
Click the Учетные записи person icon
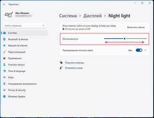click(x=4, y=65)
